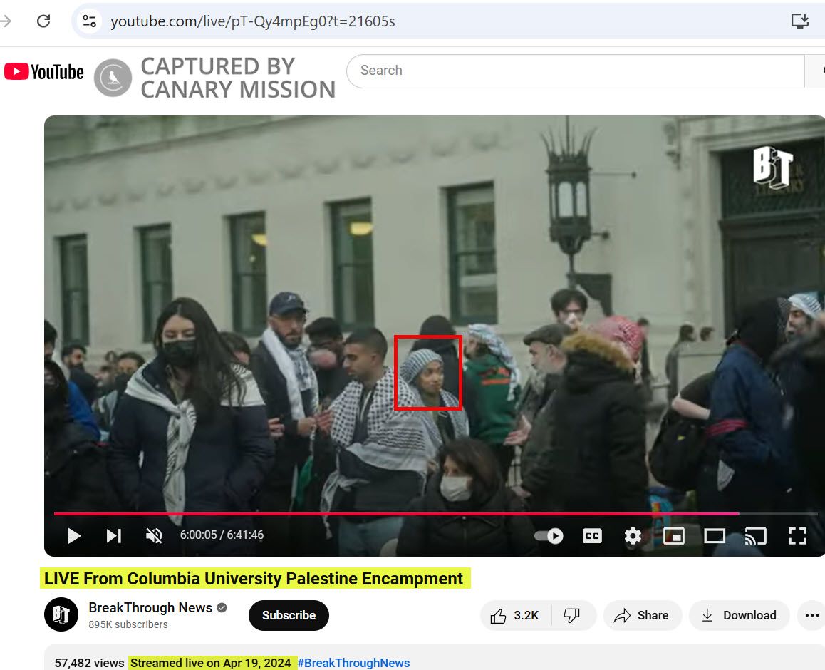This screenshot has height=670, width=825.
Task: Select the Next video button
Action: click(x=114, y=535)
